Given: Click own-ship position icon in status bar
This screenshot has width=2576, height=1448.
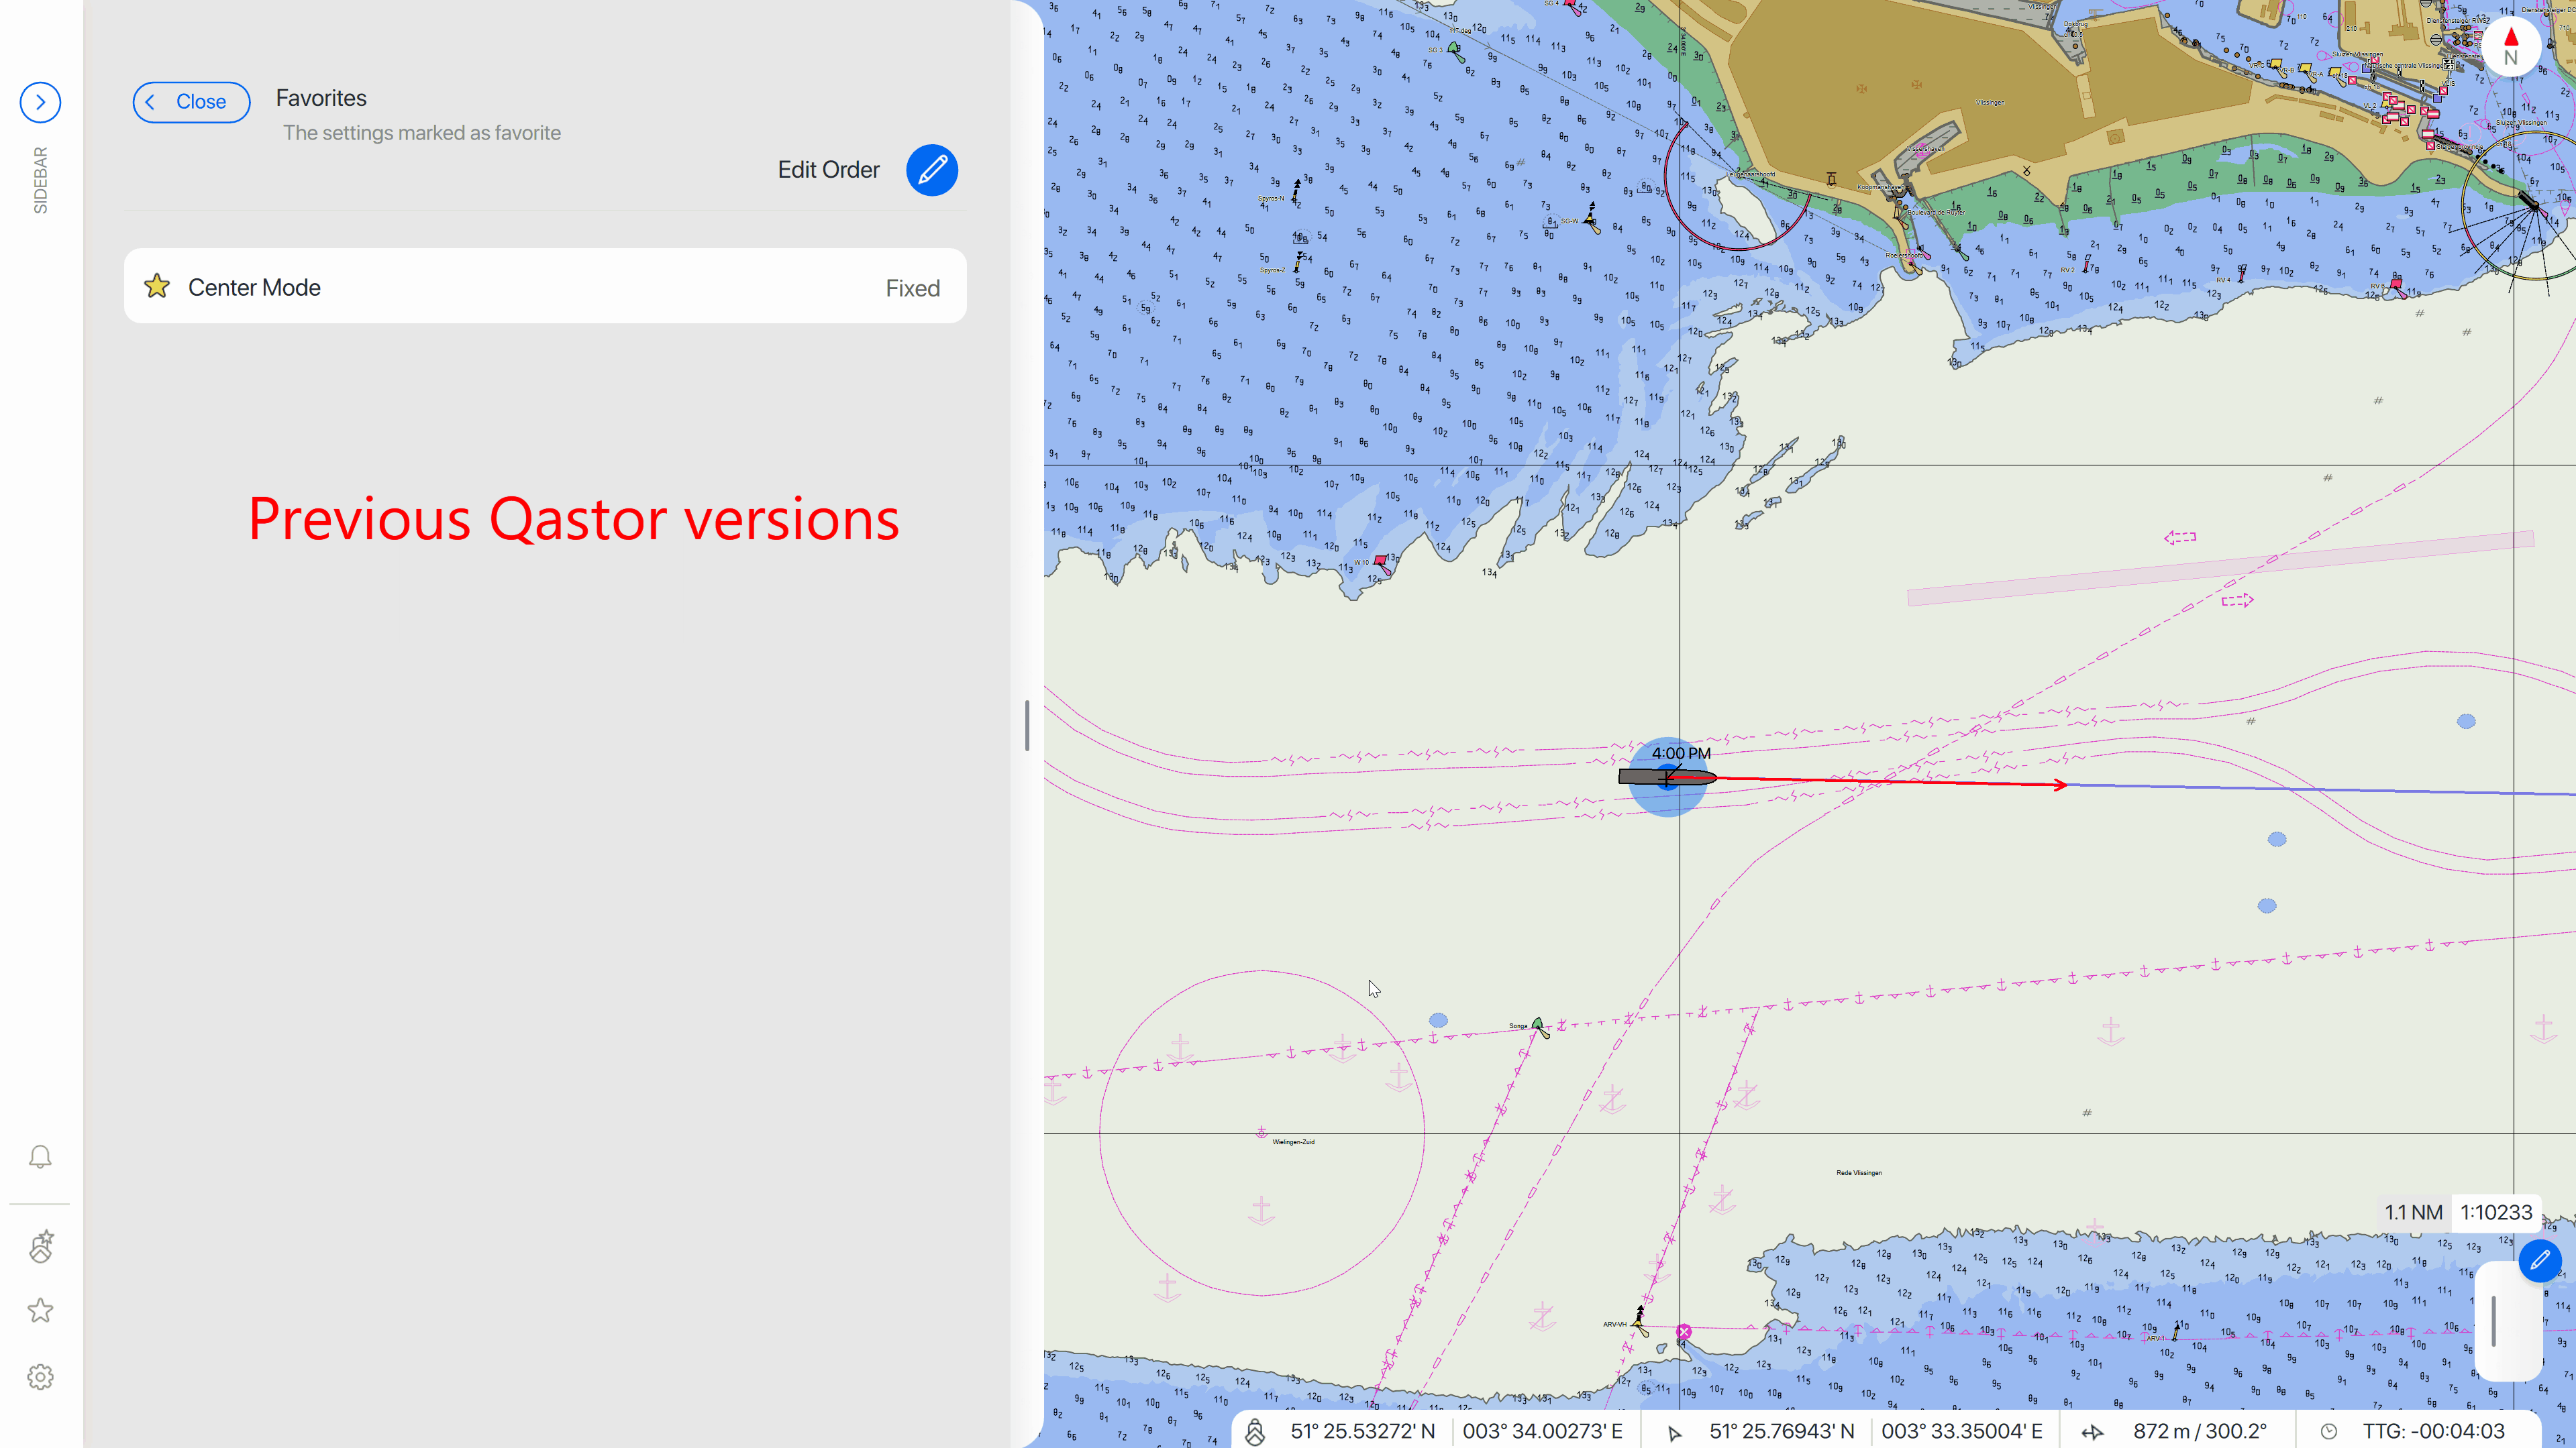Looking at the screenshot, I should tap(1255, 1431).
